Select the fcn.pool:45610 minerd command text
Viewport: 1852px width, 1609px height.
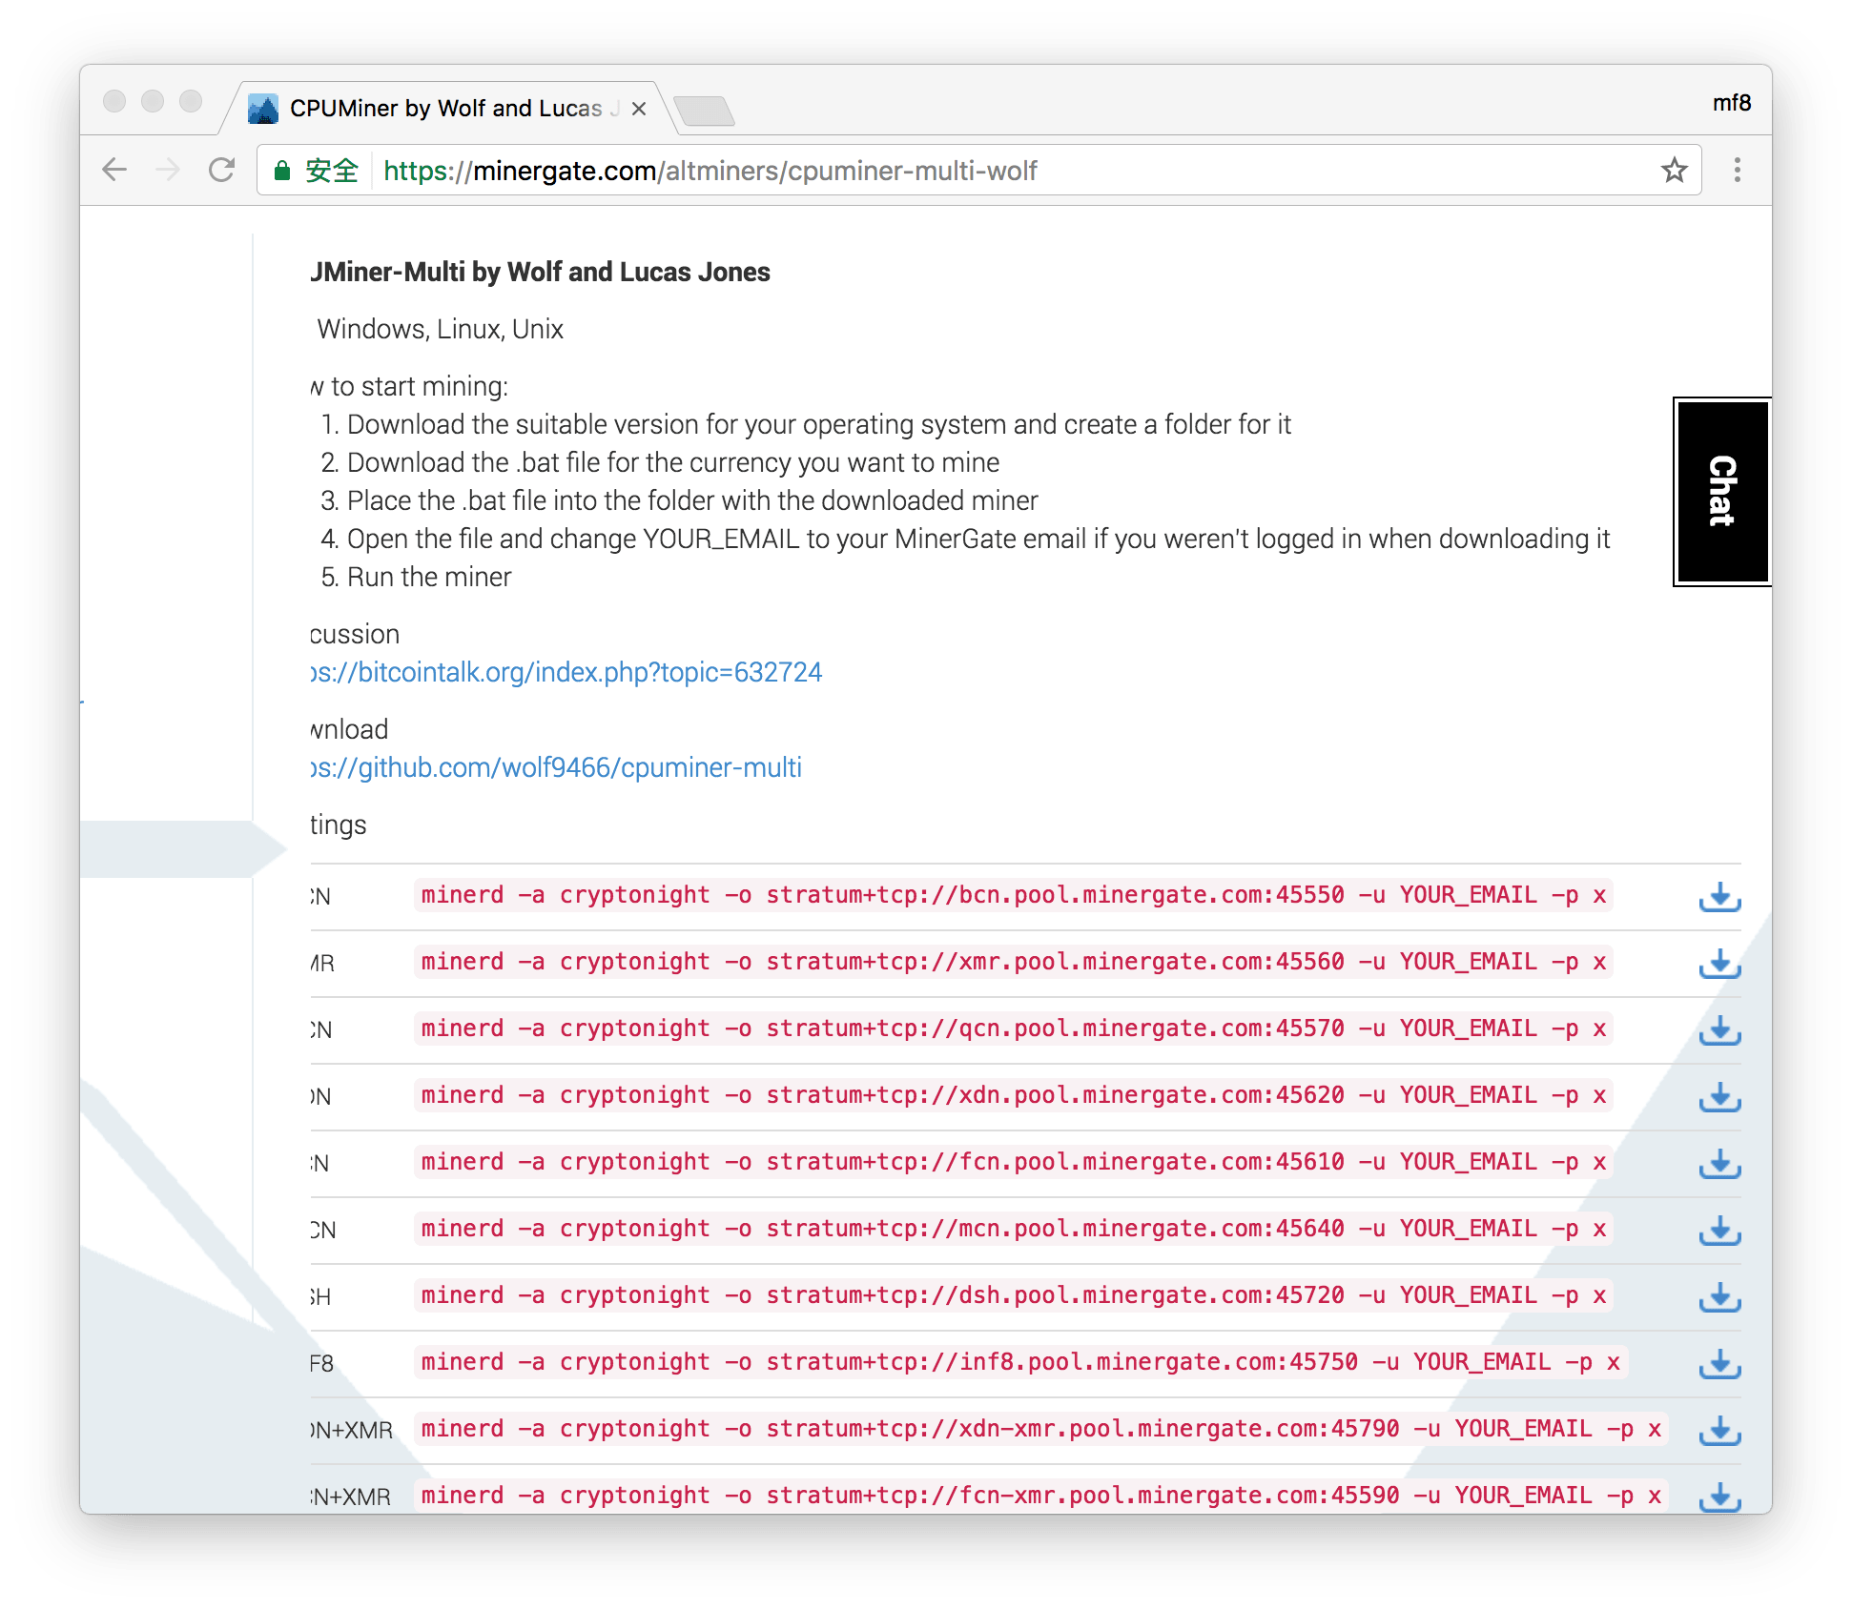point(1013,1162)
